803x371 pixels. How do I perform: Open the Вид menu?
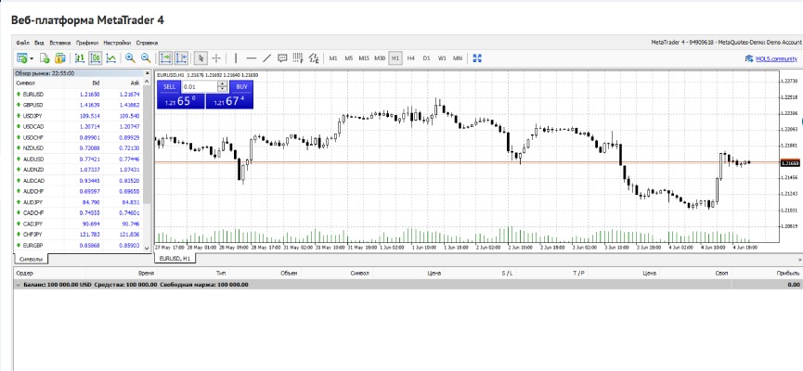[39, 43]
